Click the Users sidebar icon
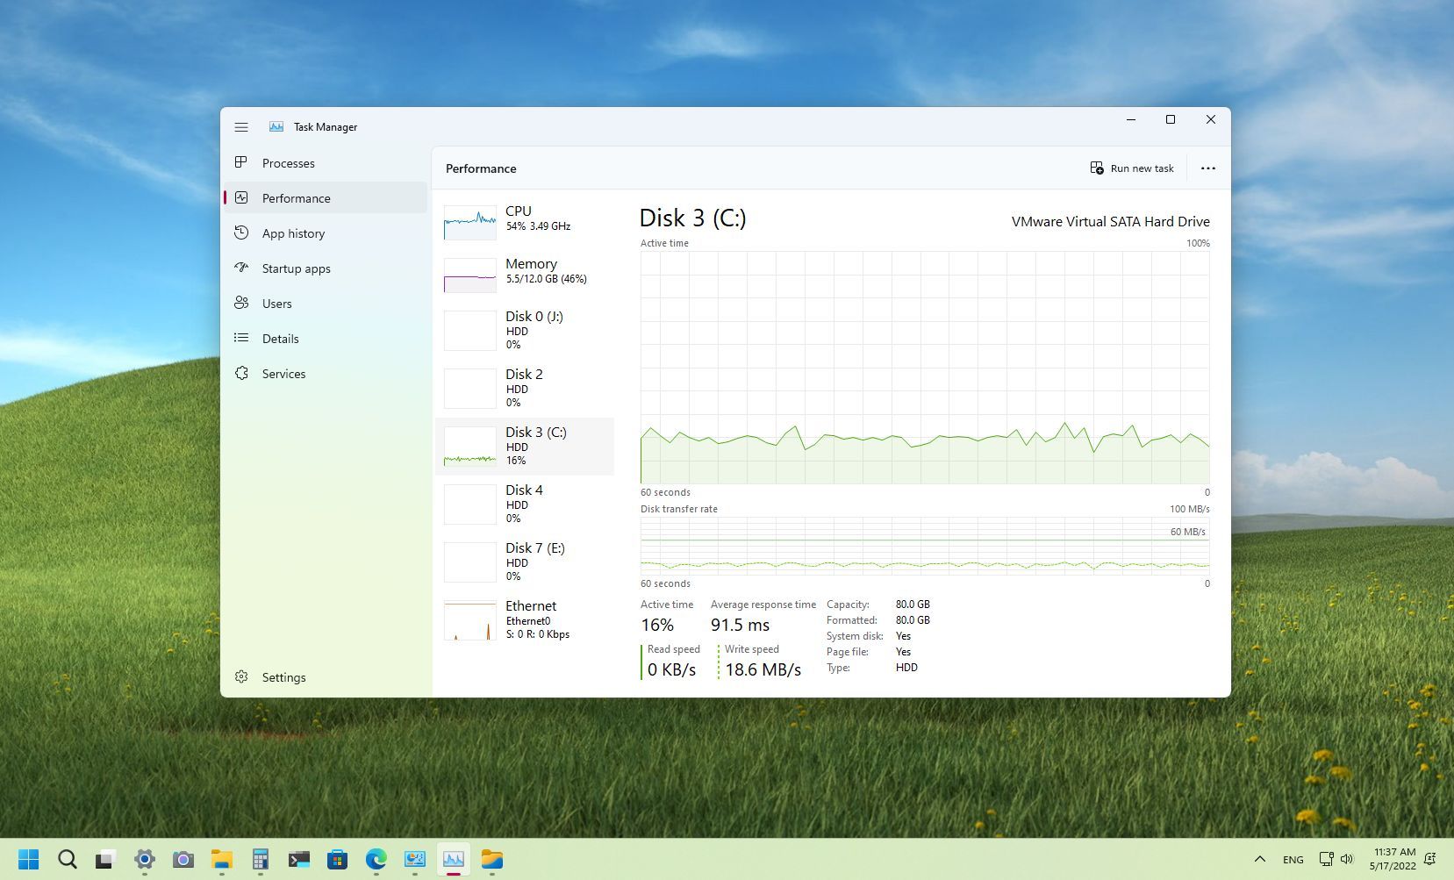The height and width of the screenshot is (880, 1454). click(242, 303)
